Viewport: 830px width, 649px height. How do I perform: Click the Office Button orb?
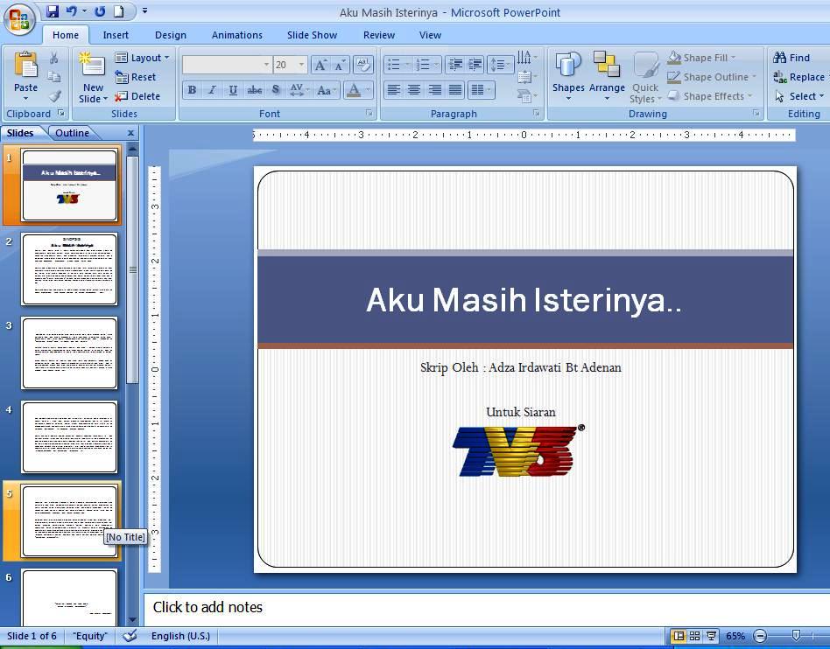(x=19, y=19)
